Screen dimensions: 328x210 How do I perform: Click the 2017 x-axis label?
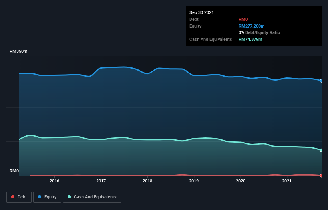pos(101,181)
